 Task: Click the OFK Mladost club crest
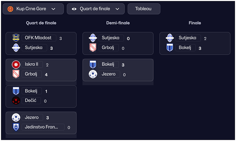pyautogui.click(x=16, y=38)
